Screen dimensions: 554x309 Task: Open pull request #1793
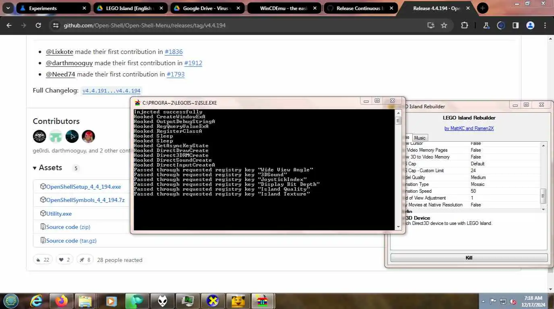click(176, 74)
